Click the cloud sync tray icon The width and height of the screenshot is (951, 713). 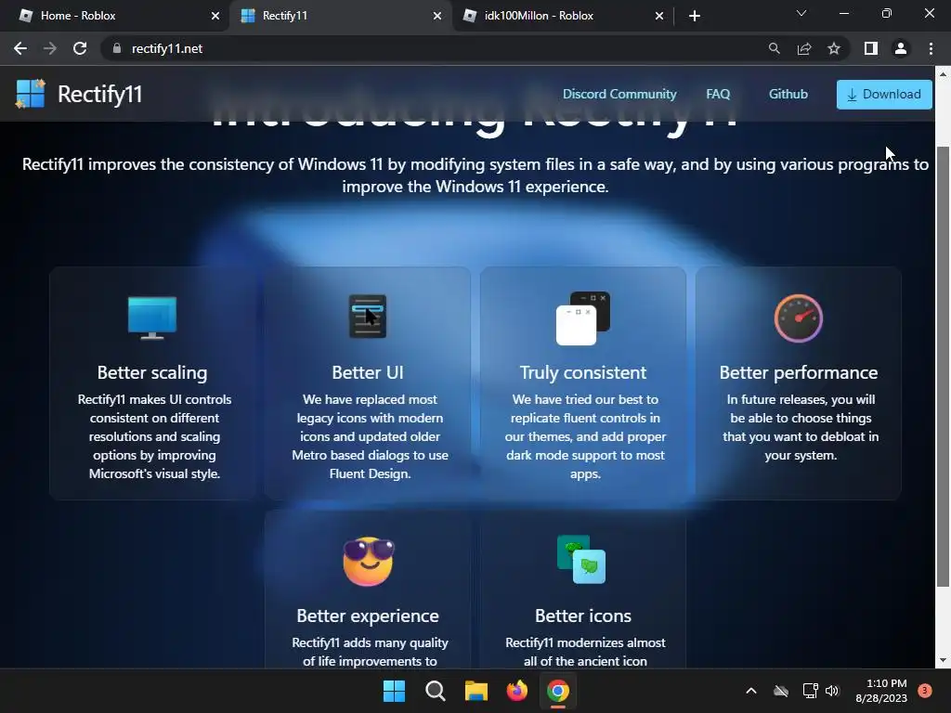781,691
